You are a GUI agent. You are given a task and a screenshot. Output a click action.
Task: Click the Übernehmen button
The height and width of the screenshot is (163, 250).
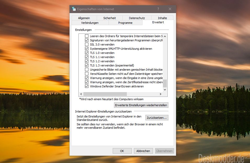(164, 151)
